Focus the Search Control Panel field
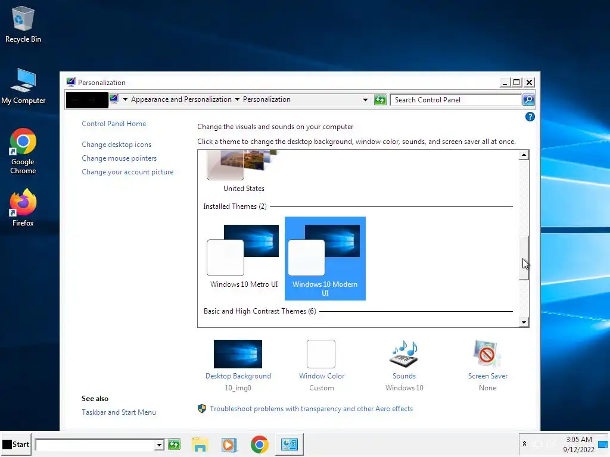Image resolution: width=610 pixels, height=457 pixels. click(x=456, y=100)
